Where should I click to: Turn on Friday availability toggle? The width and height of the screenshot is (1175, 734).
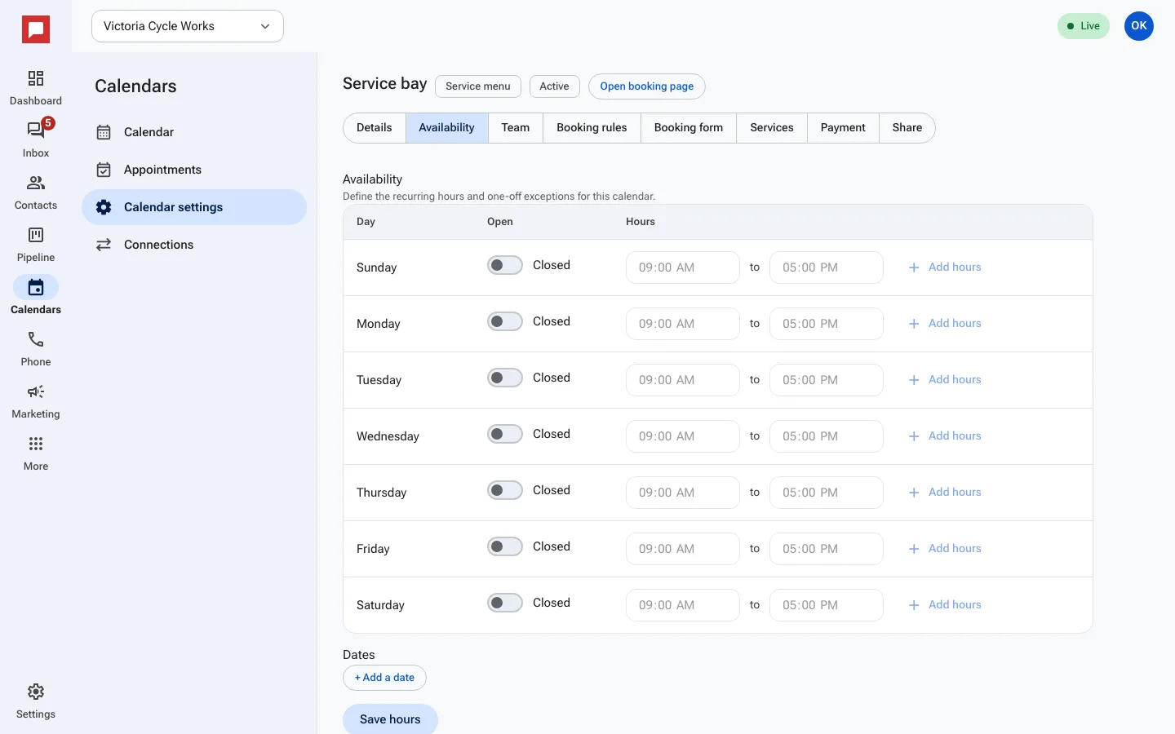coord(505,546)
